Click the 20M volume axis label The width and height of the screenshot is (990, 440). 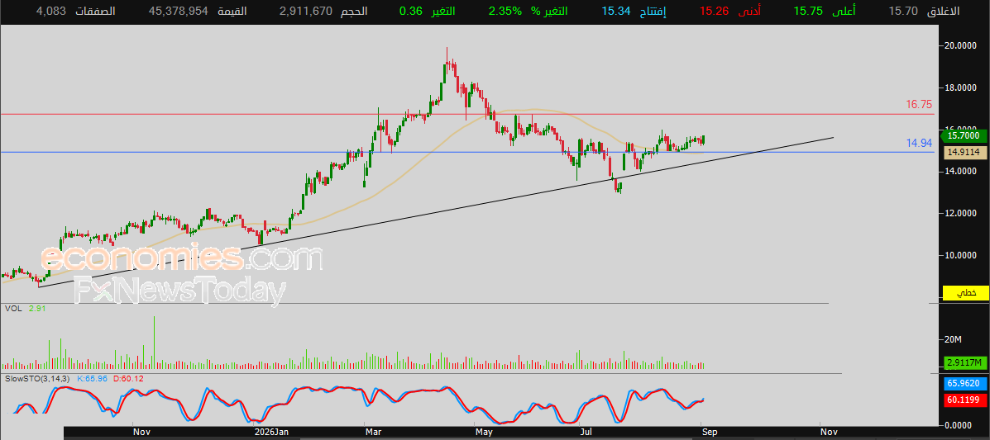[952, 340]
